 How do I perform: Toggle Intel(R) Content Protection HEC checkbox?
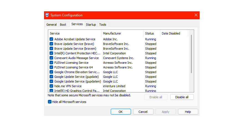[x=51, y=53]
